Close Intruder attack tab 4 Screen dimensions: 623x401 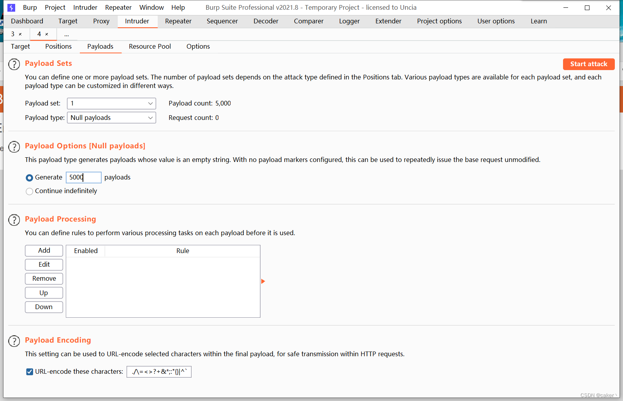coord(47,34)
